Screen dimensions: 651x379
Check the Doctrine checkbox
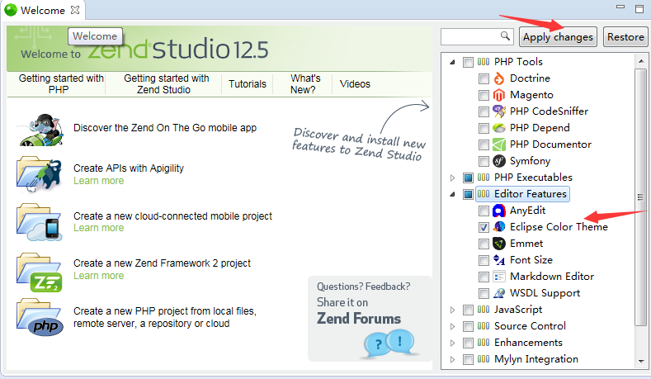tap(484, 78)
